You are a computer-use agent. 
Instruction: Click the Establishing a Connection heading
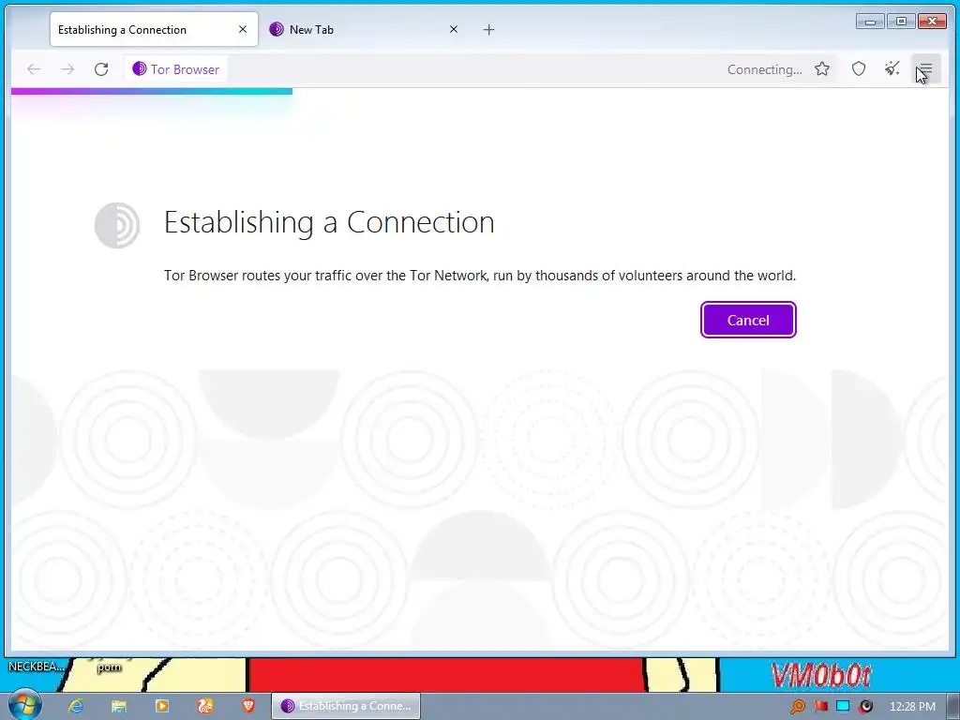[x=329, y=221]
